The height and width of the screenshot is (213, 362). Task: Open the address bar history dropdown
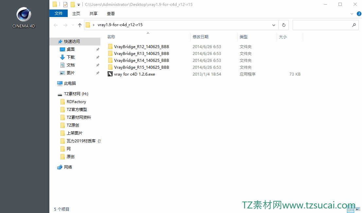coord(274,25)
